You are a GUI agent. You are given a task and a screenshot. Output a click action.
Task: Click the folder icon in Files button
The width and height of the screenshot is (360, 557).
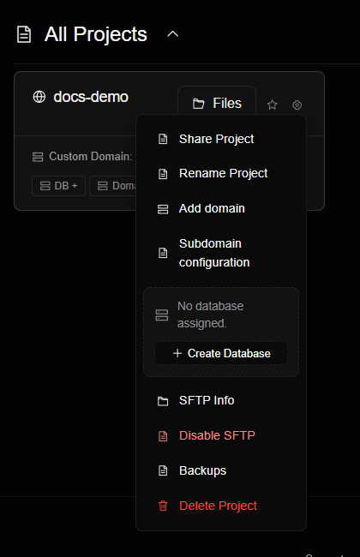198,104
